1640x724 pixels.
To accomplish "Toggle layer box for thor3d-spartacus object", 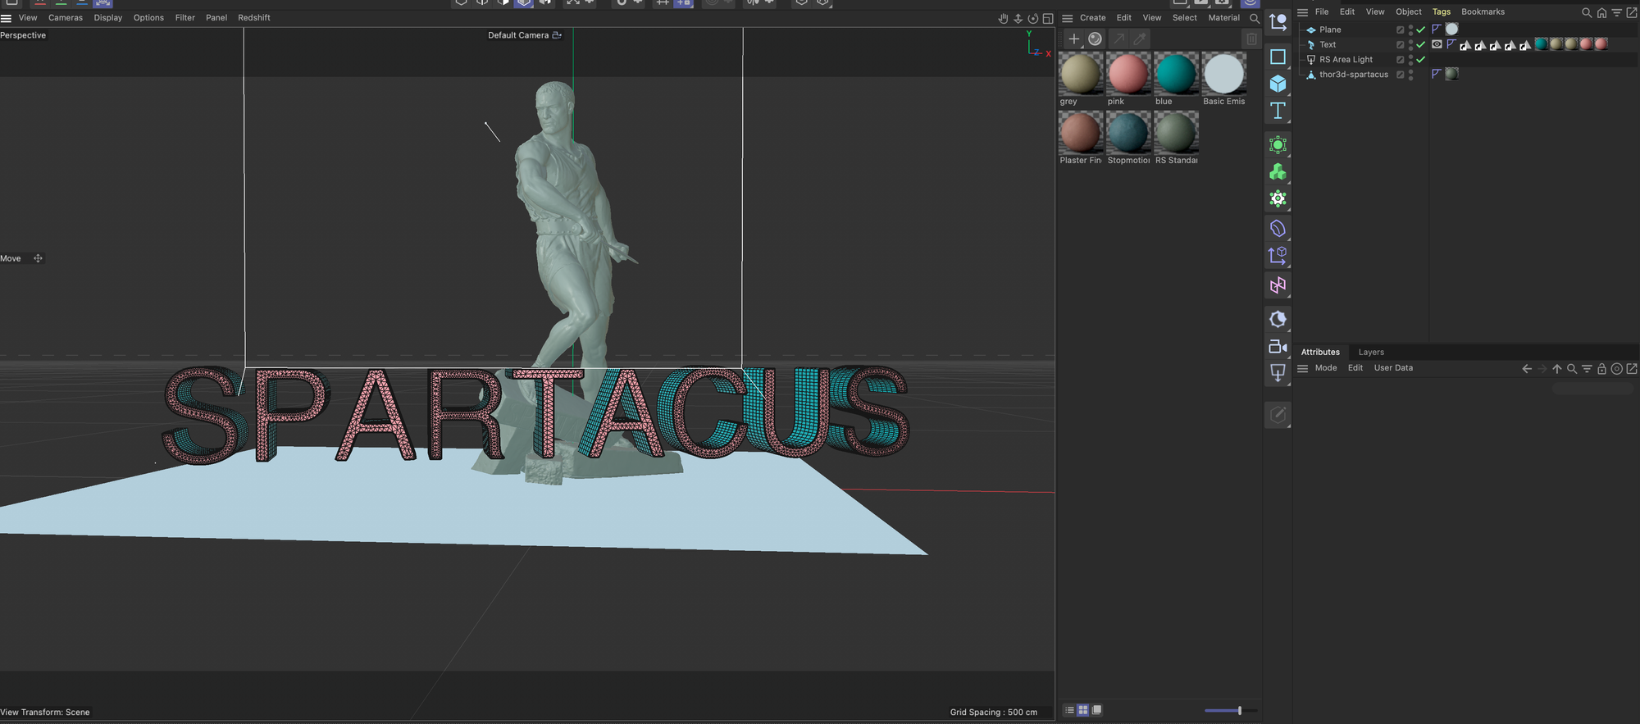I will pyautogui.click(x=1401, y=75).
